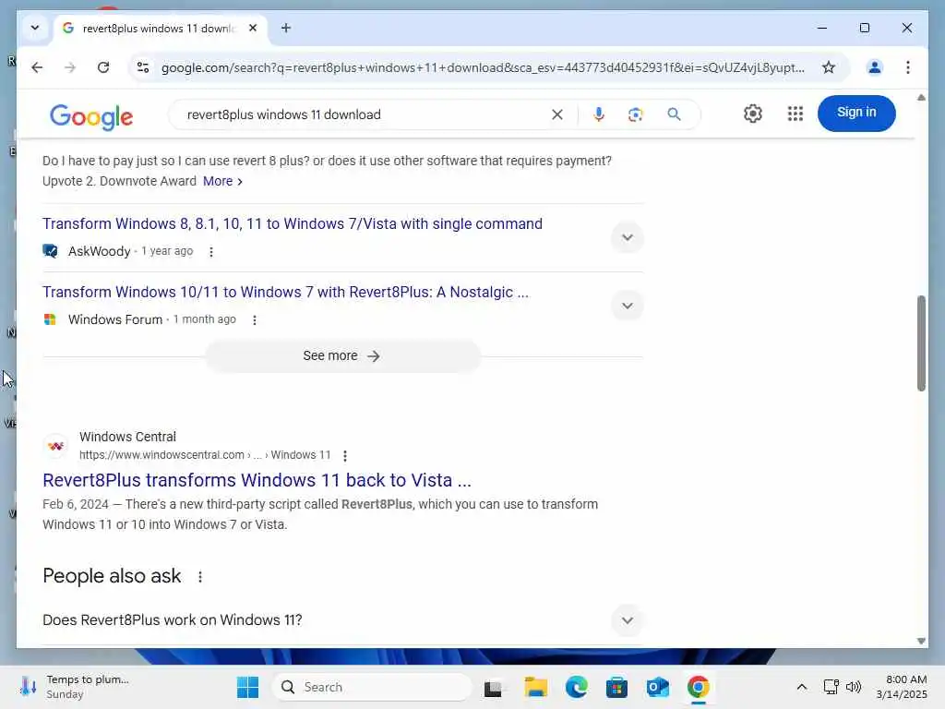Launch Microsoft Edge from the taskbar

coord(576,687)
